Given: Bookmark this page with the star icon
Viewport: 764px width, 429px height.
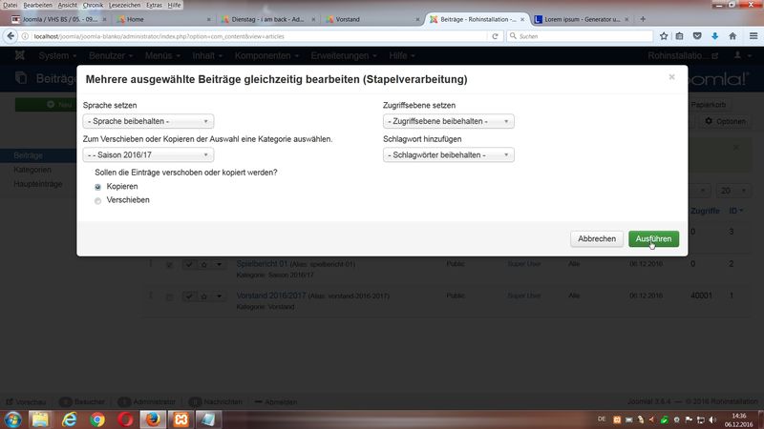Looking at the screenshot, I should [x=663, y=36].
